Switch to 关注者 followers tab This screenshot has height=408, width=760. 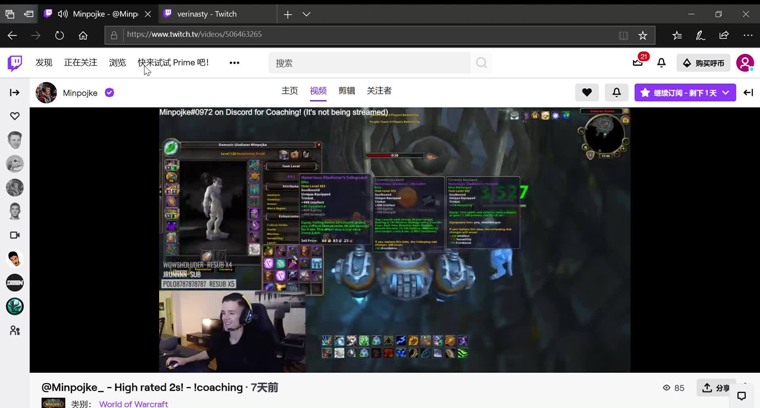(x=379, y=91)
